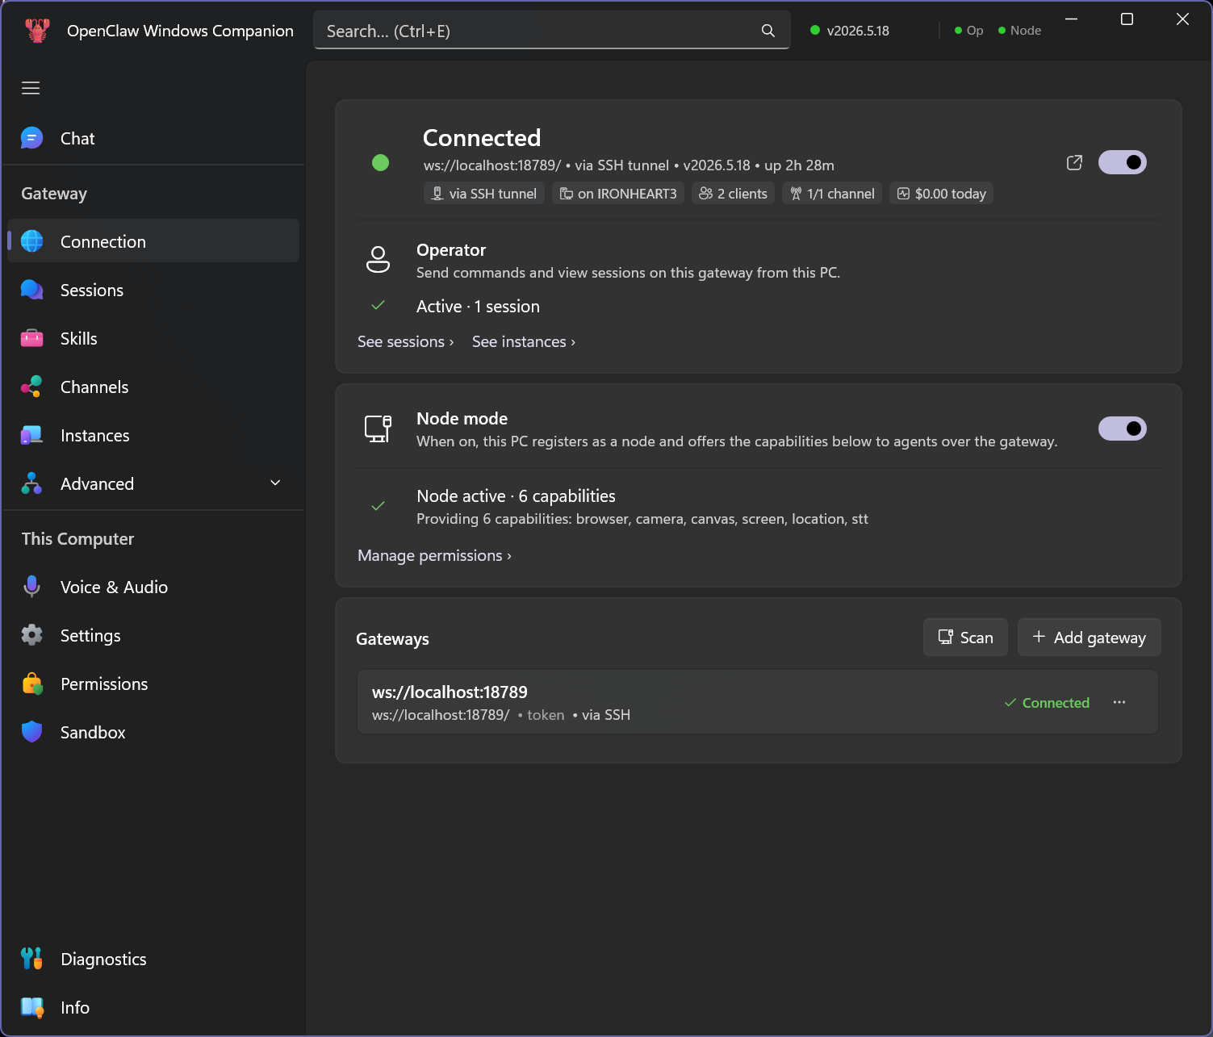The height and width of the screenshot is (1037, 1213).
Task: Open Permissions from sidebar
Action: point(153,684)
